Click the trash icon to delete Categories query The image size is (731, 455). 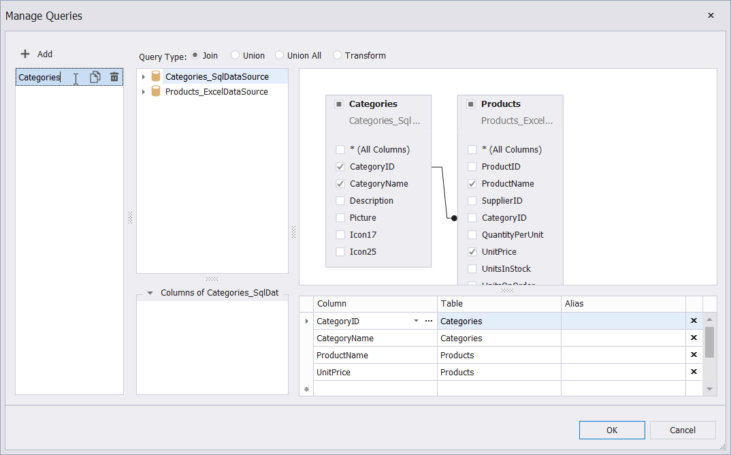pyautogui.click(x=114, y=77)
